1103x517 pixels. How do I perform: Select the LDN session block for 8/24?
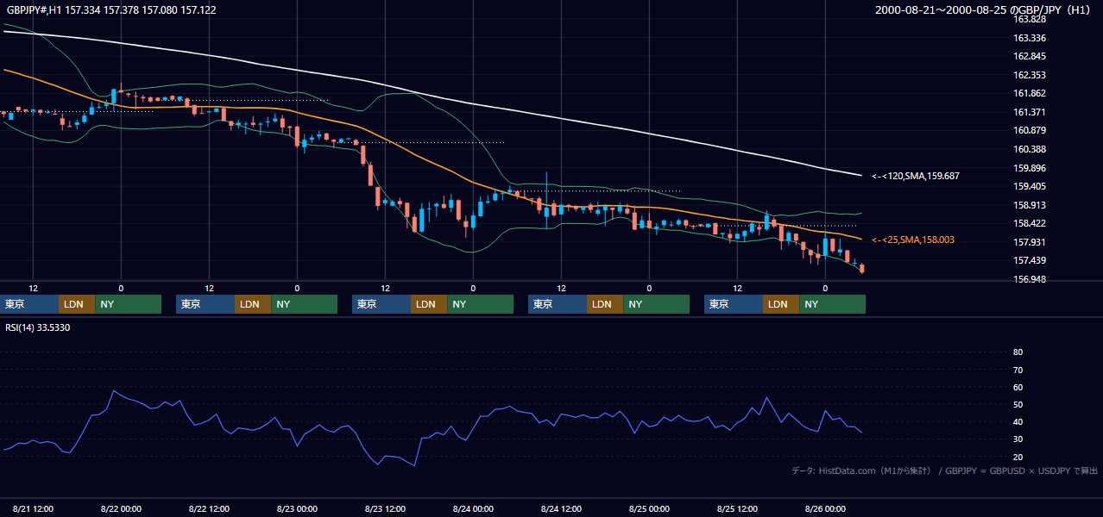pyautogui.click(x=605, y=304)
